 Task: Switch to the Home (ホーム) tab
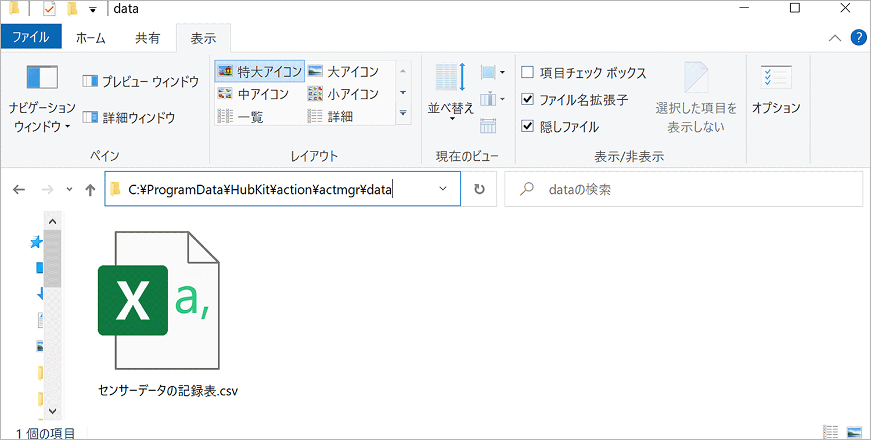pos(91,38)
